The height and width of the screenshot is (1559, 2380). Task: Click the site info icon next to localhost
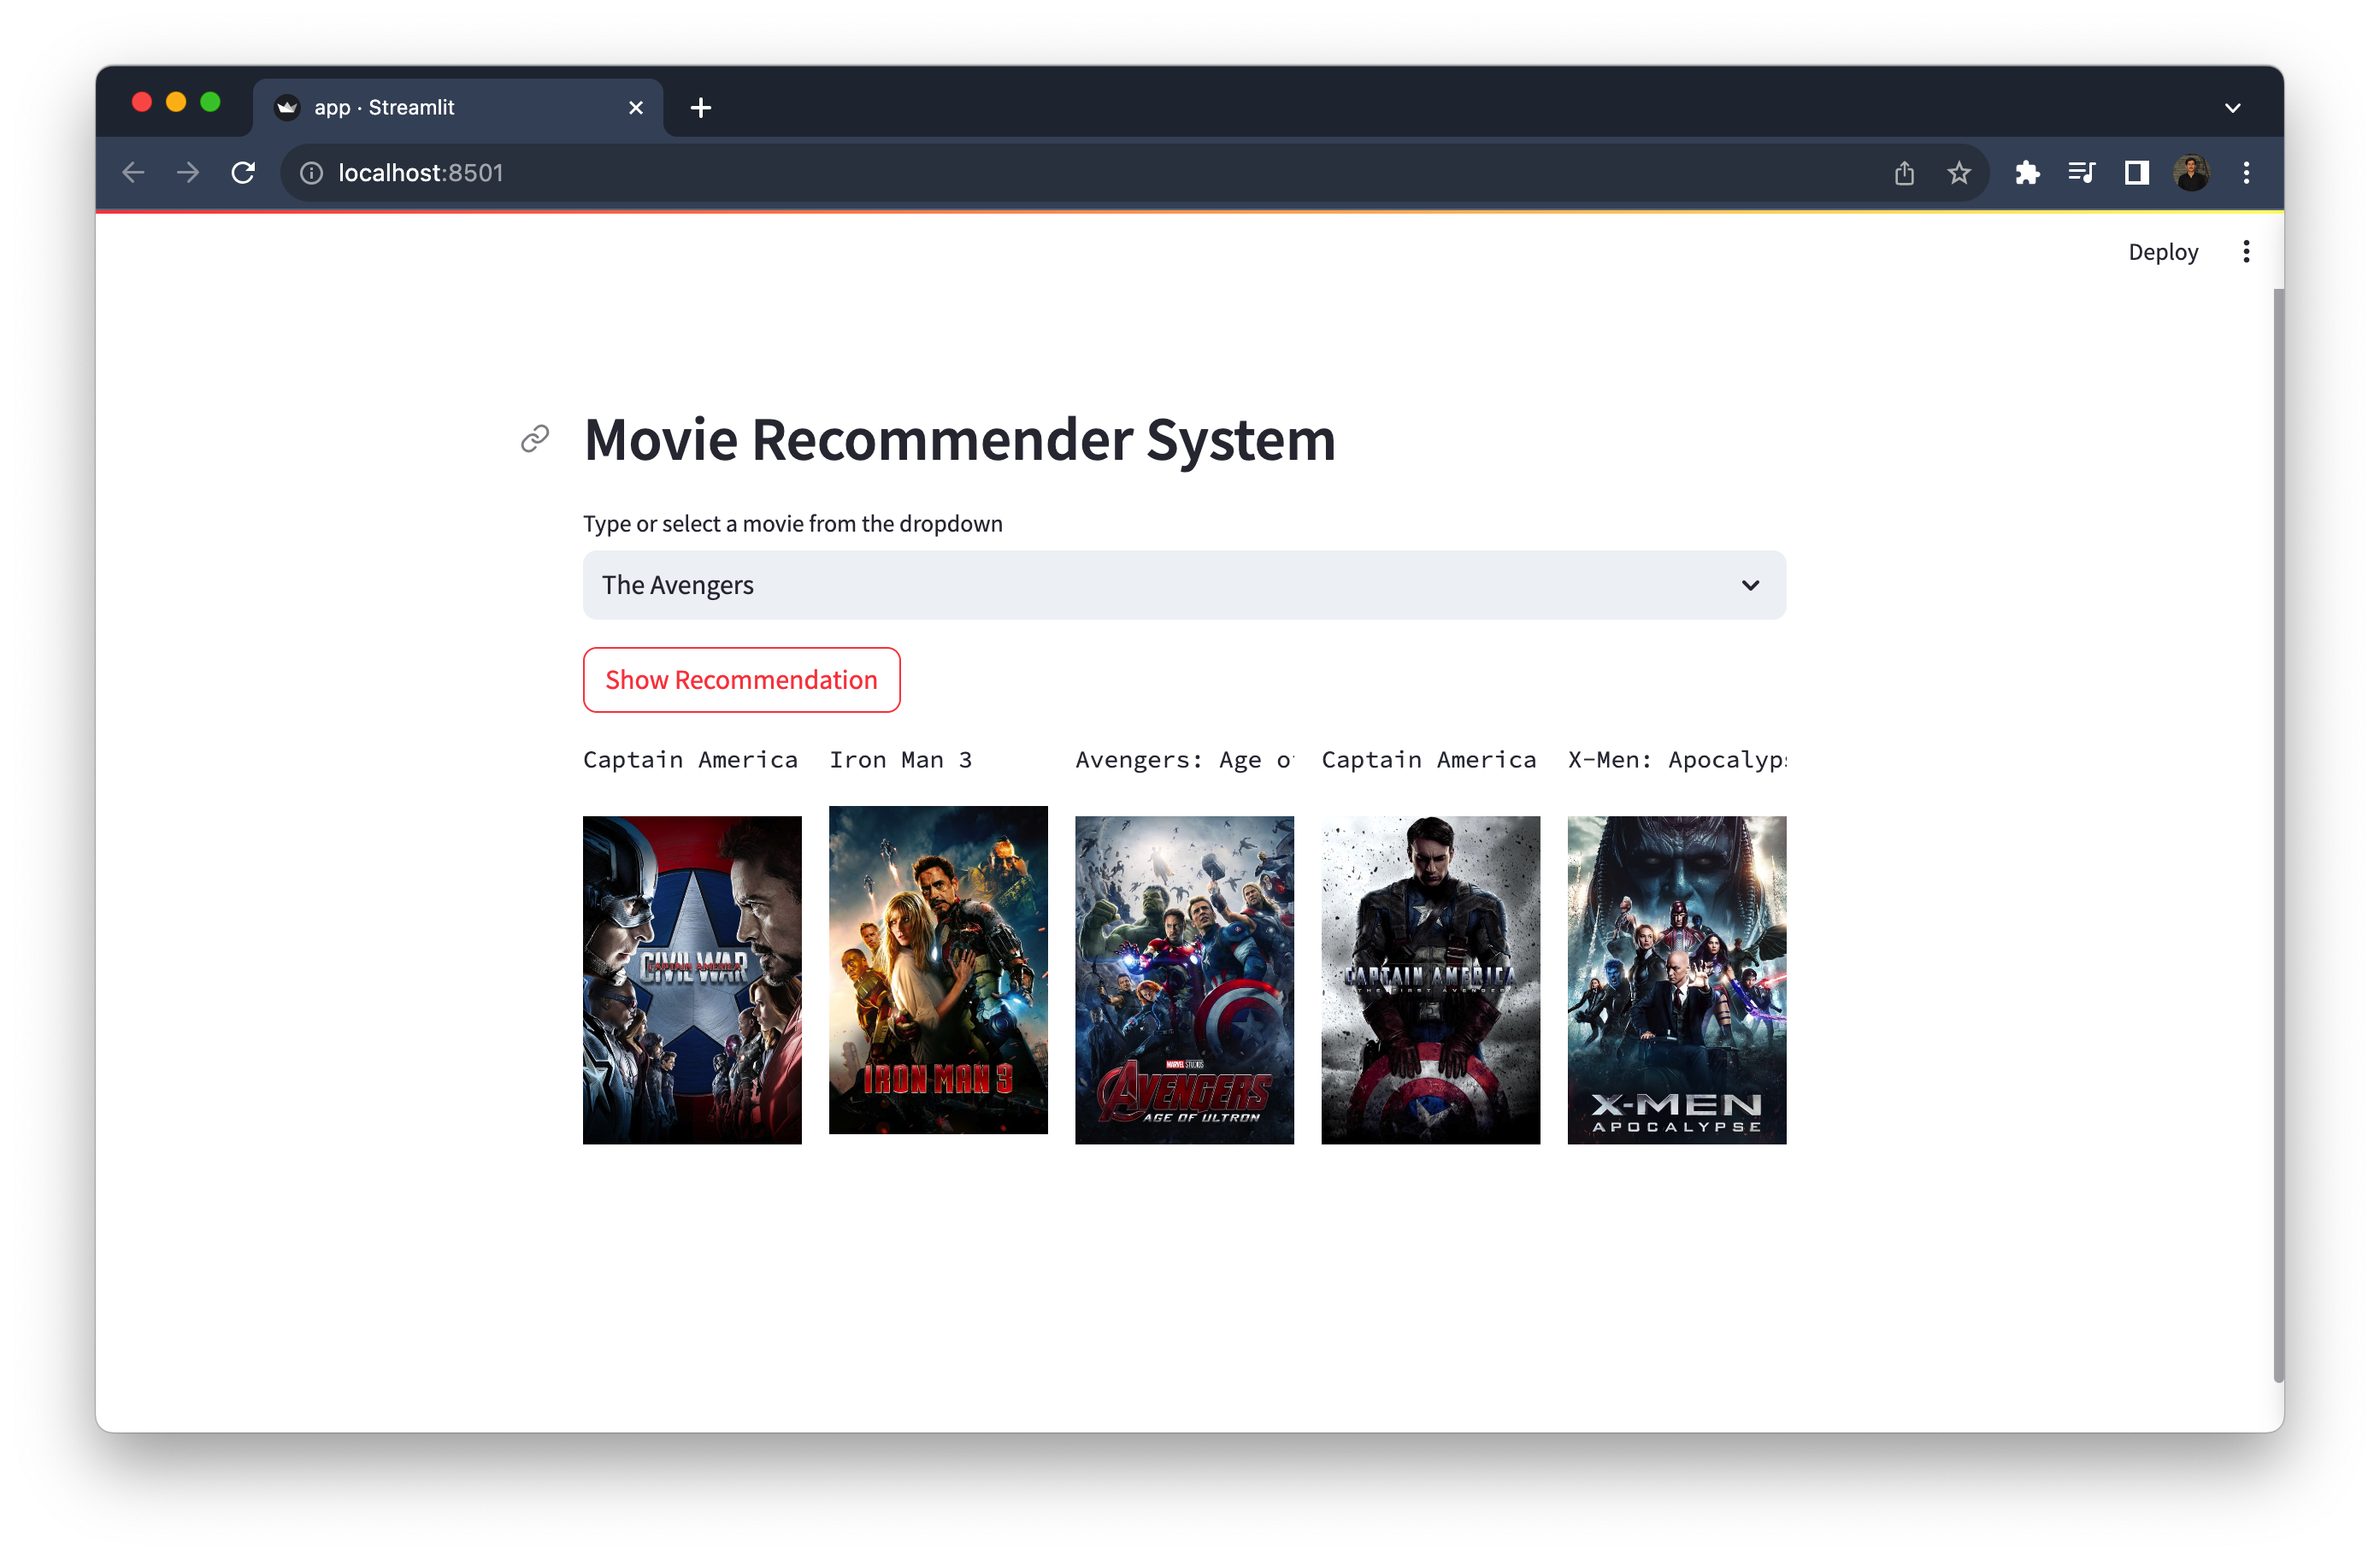click(x=311, y=172)
